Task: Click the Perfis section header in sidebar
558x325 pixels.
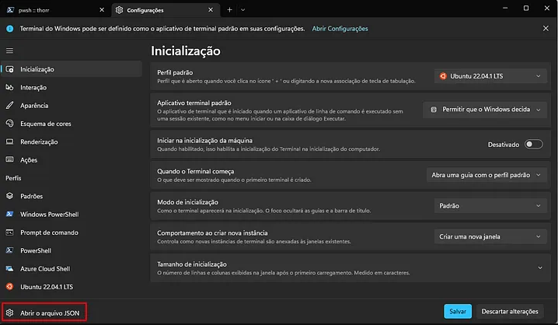Action: click(13, 178)
